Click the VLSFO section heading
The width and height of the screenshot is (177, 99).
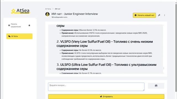coord(105,44)
